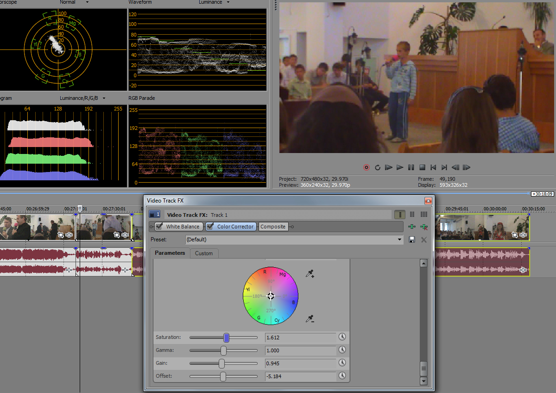This screenshot has width=556, height=393.
Task: Click the Saturation animate clock icon
Action: tap(342, 337)
